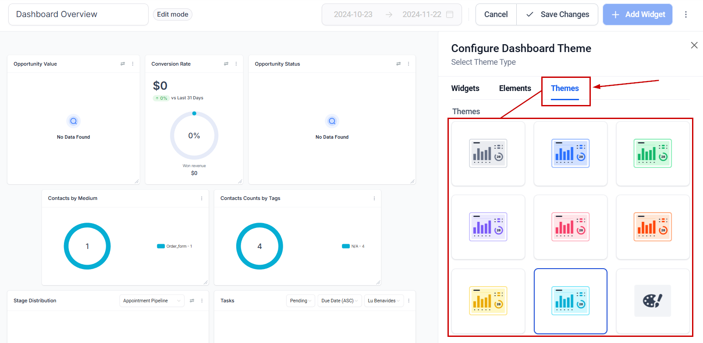
Task: Open filter settings on Opportunity Status widget
Action: click(x=398, y=64)
